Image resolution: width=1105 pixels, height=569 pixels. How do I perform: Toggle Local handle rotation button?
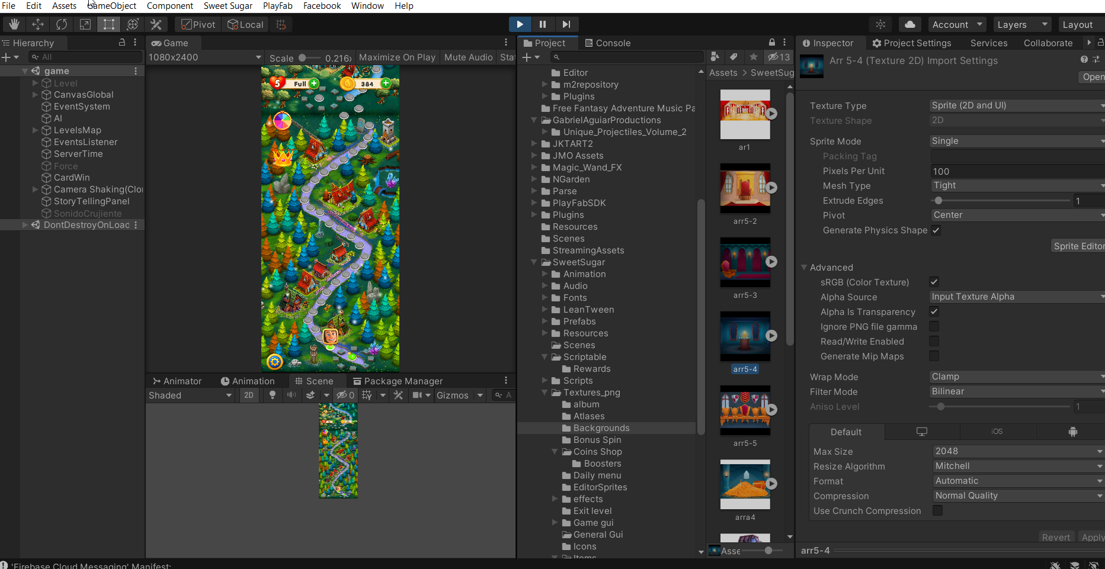tap(246, 24)
